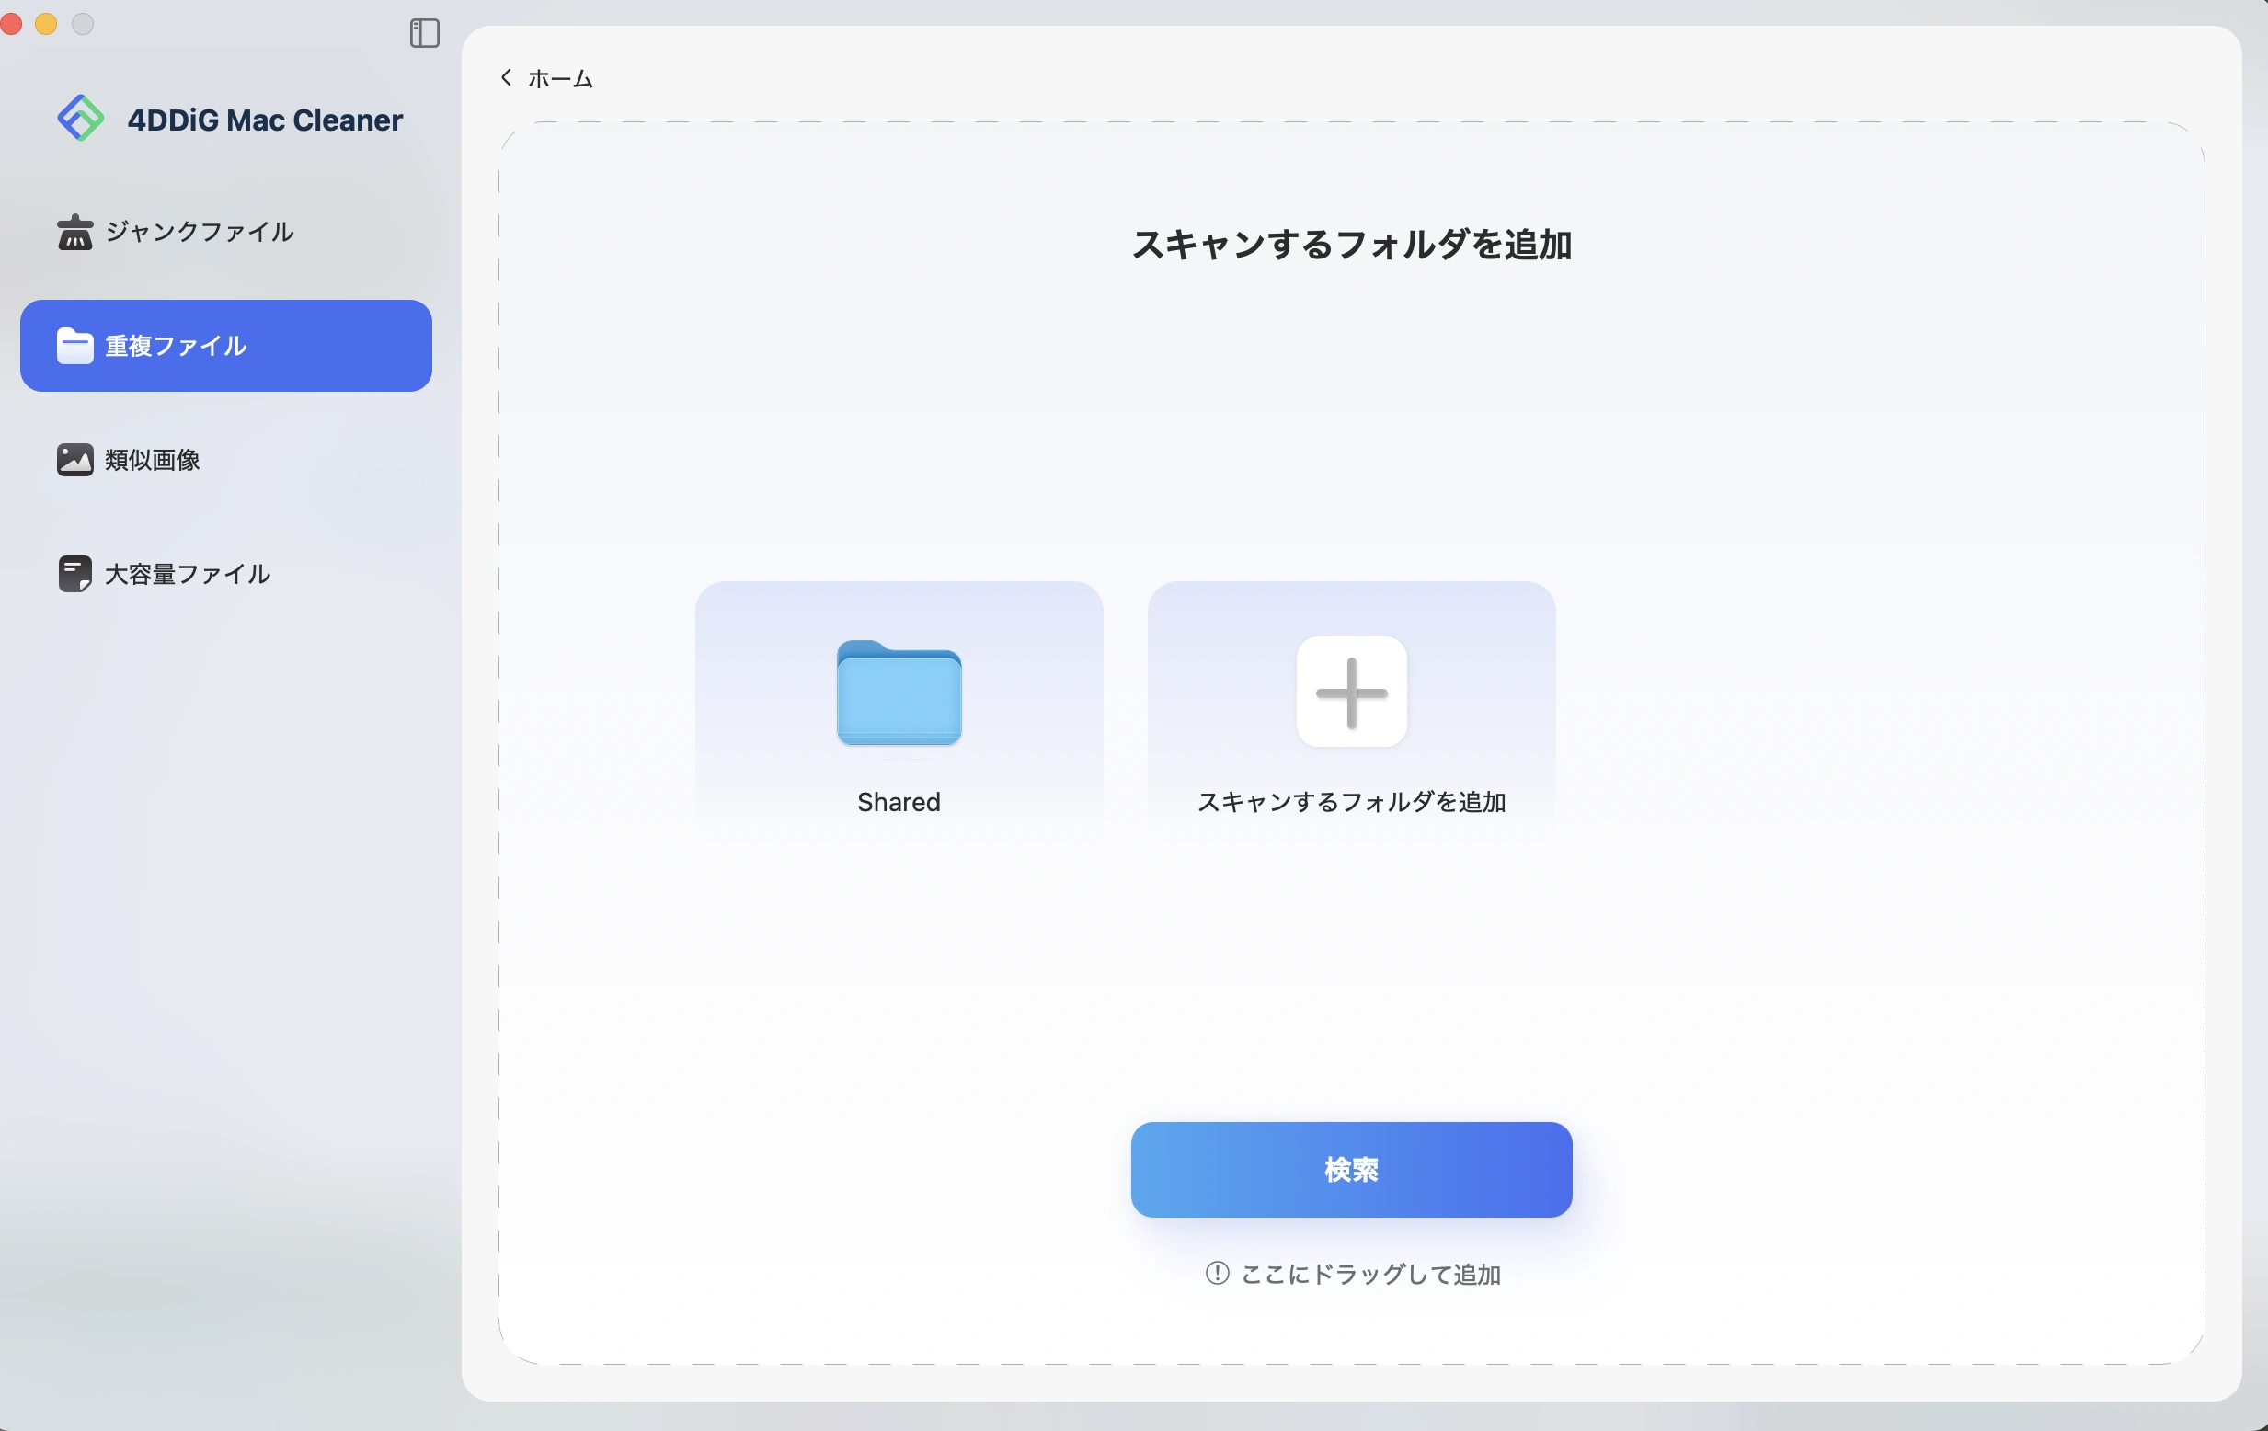Image resolution: width=2268 pixels, height=1431 pixels.
Task: Click the 大容量ファイル file icon
Action: coord(75,574)
